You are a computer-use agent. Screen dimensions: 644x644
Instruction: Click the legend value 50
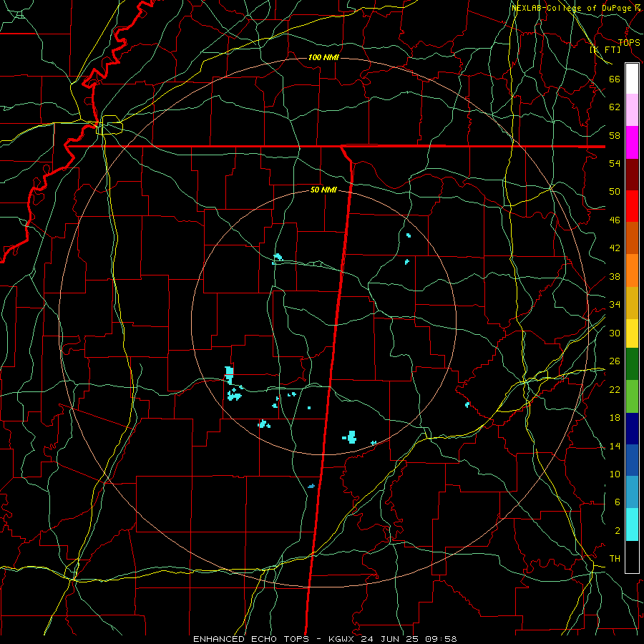615,192
